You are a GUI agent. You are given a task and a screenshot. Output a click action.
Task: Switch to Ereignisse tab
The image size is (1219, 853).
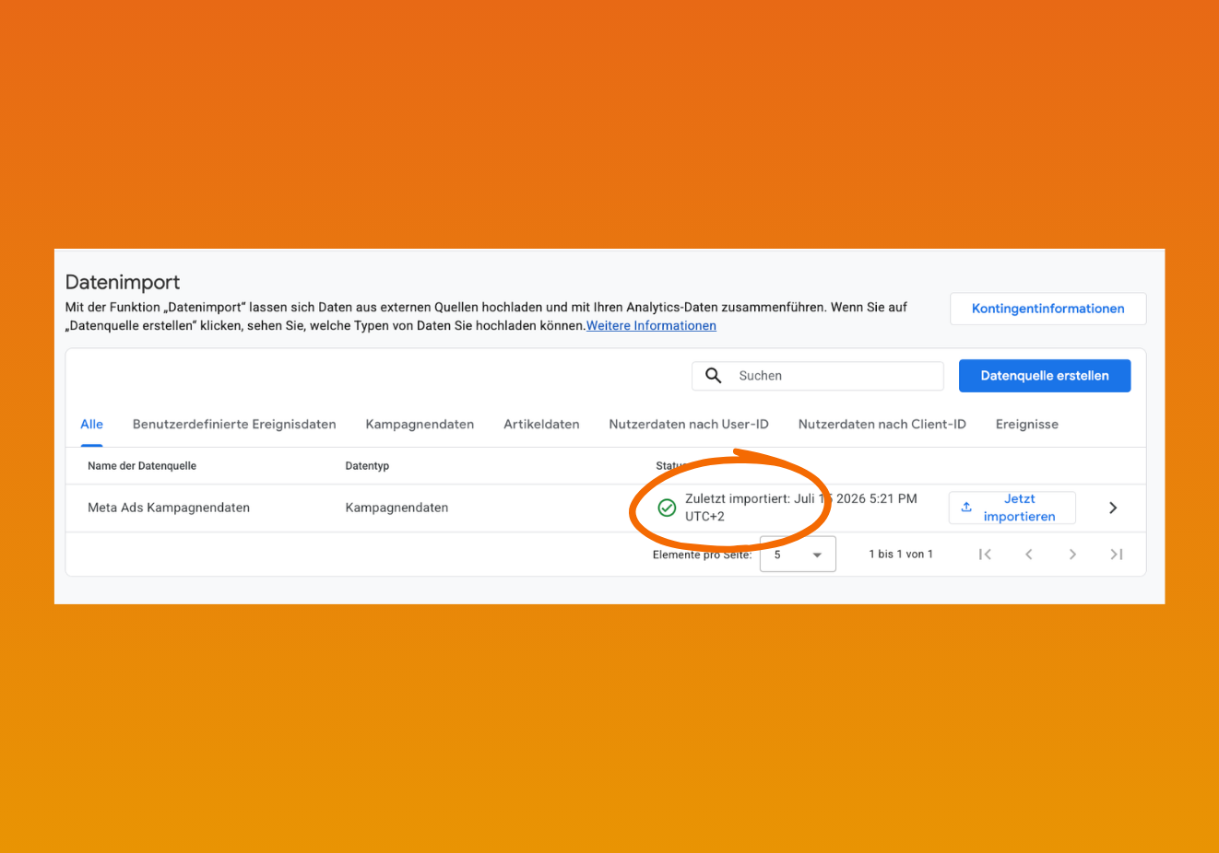coord(1027,425)
